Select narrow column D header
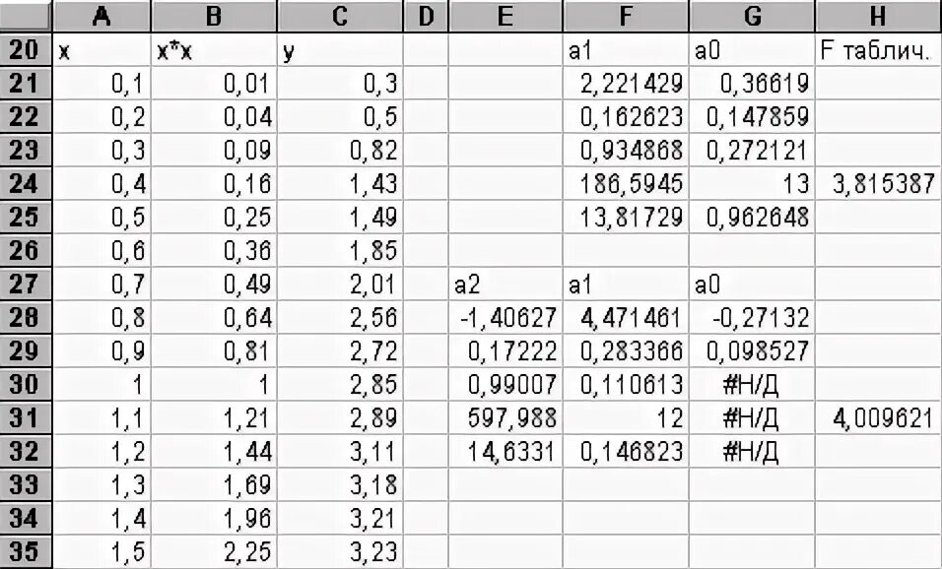Image resolution: width=942 pixels, height=569 pixels. 426,16
